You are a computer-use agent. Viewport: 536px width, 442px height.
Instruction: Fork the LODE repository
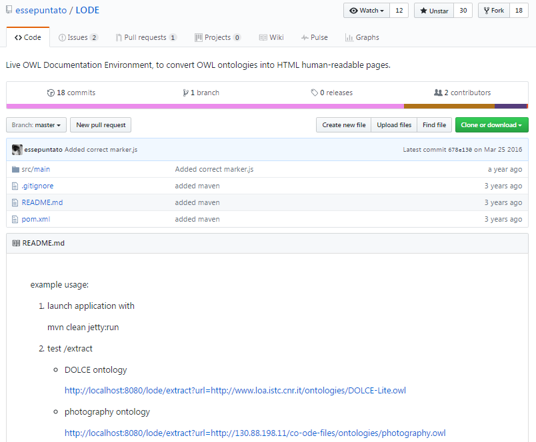click(x=493, y=11)
